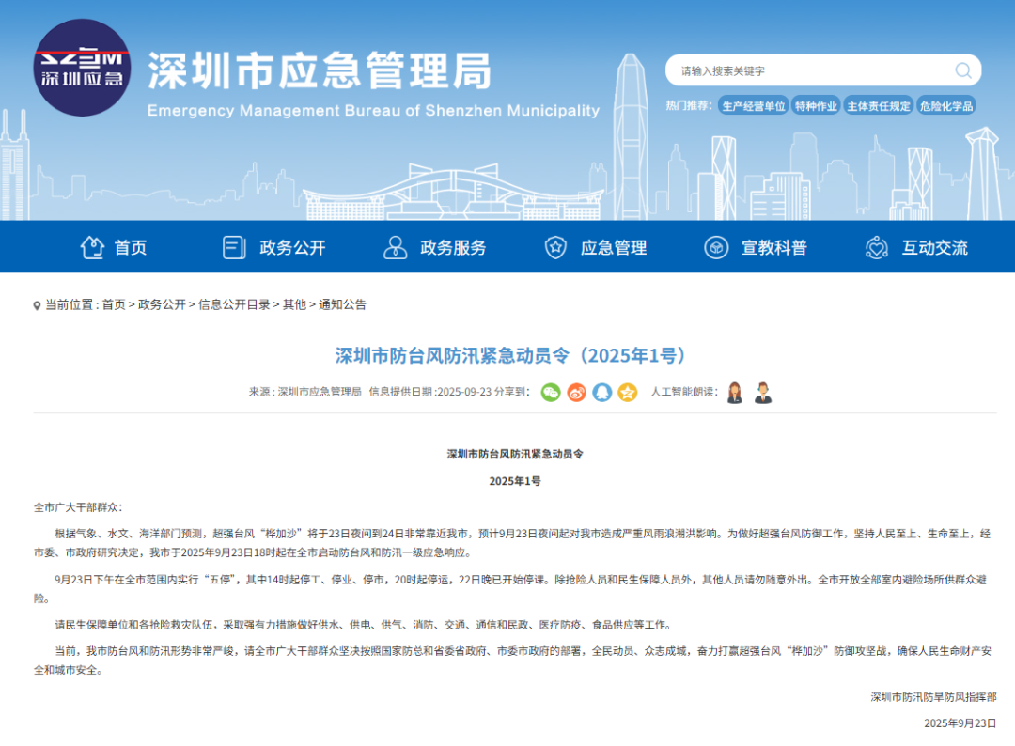The width and height of the screenshot is (1015, 746).
Task: Click the people icon beside 政务服务
Action: coord(395,247)
